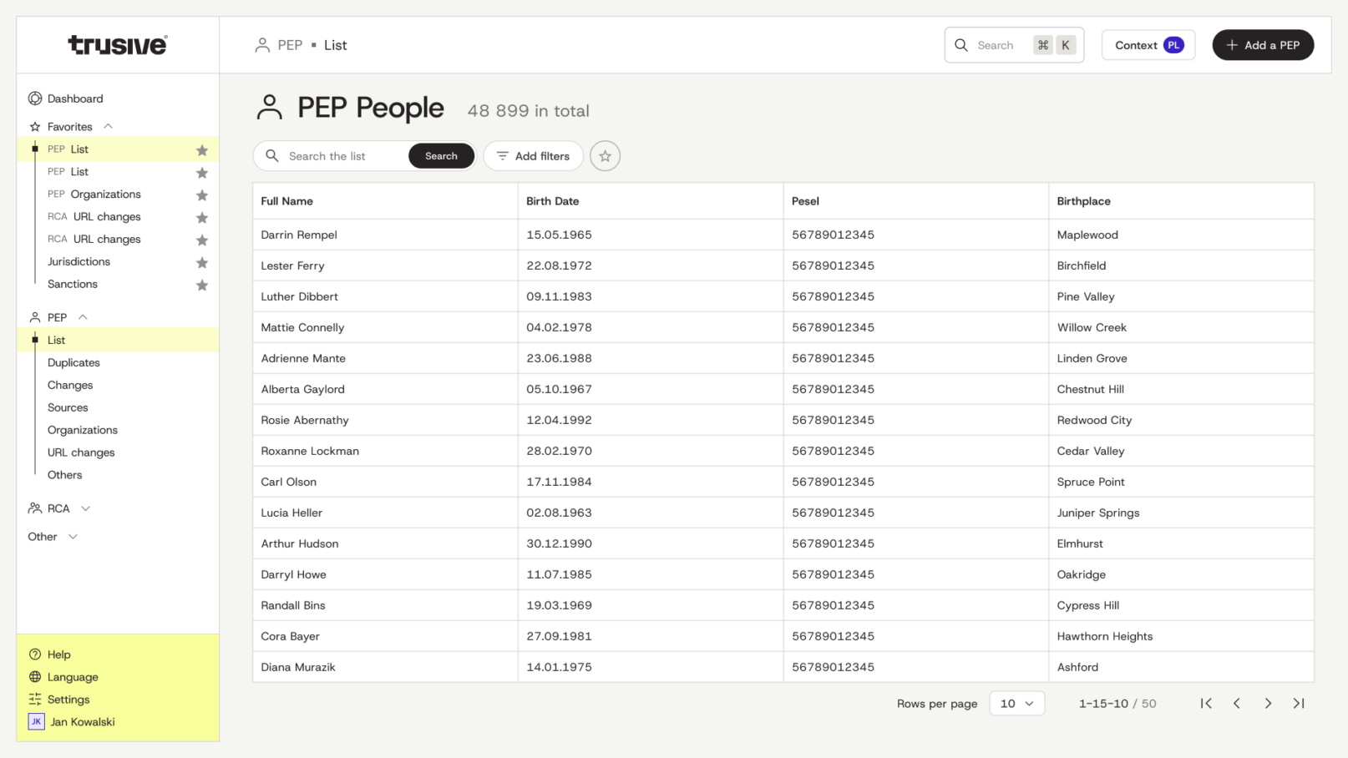Go to the previous page arrow
The image size is (1348, 758).
pos(1237,704)
